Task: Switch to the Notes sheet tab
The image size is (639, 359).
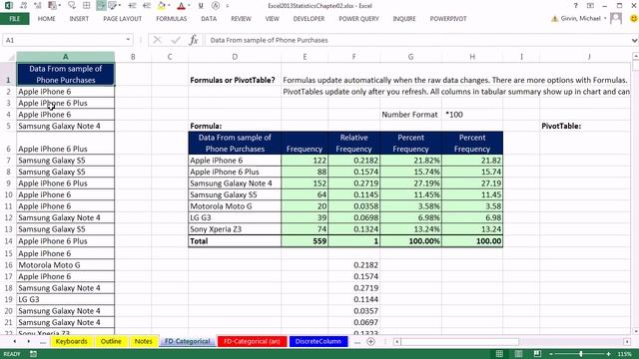Action: (x=143, y=341)
